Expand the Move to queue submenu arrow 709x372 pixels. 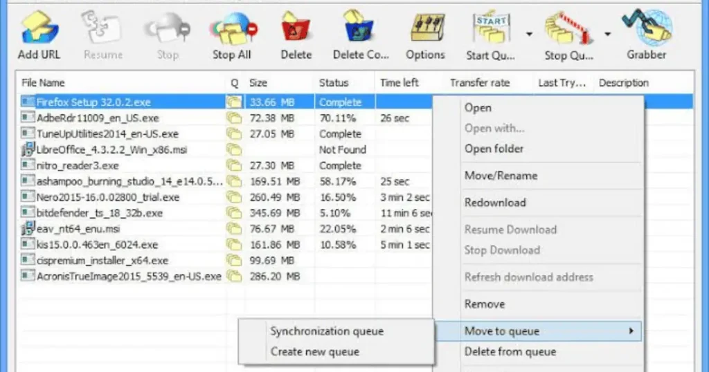click(631, 331)
